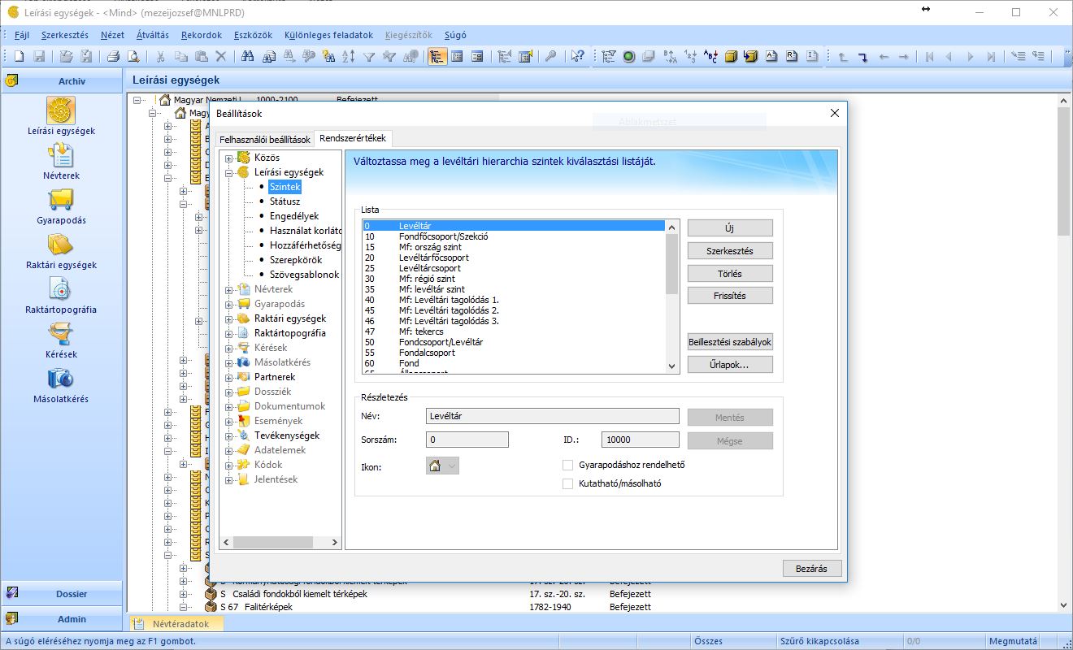Click the Partnerek settings tree node

pos(275,377)
